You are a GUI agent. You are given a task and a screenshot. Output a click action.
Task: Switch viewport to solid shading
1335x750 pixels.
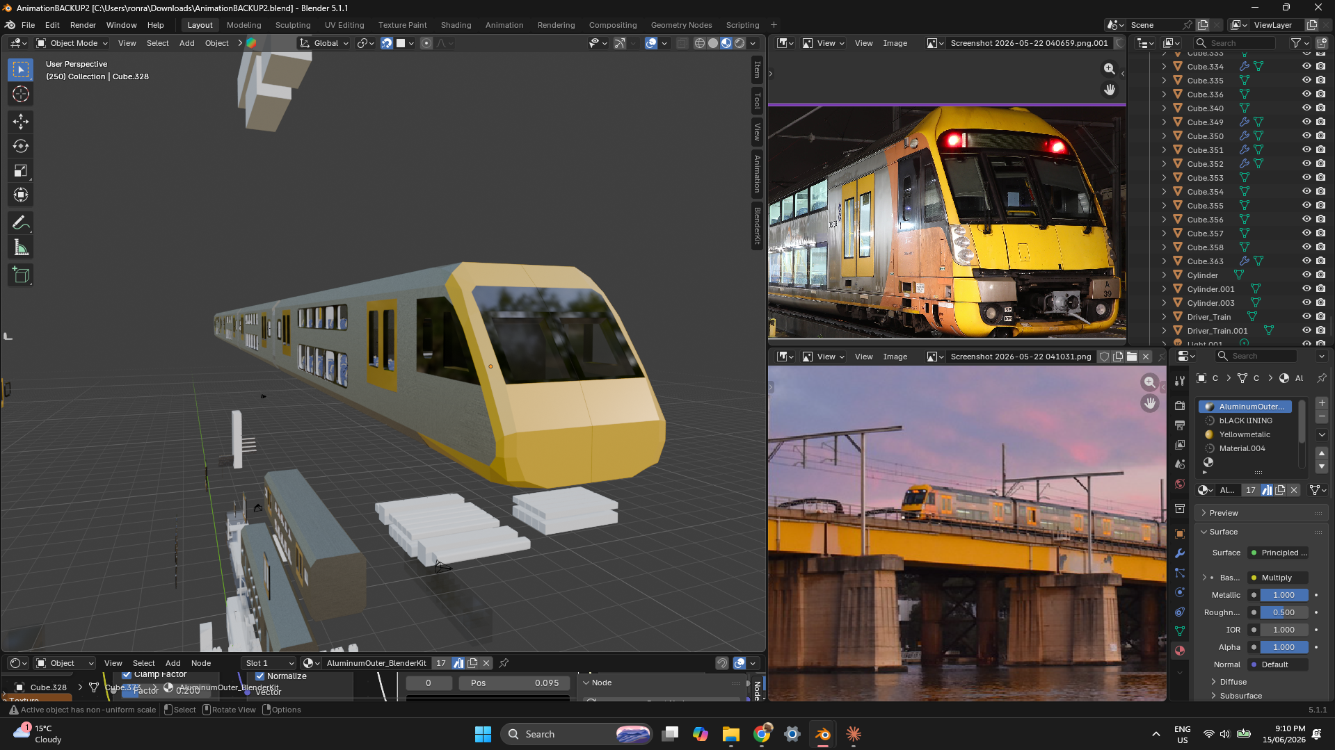click(713, 43)
